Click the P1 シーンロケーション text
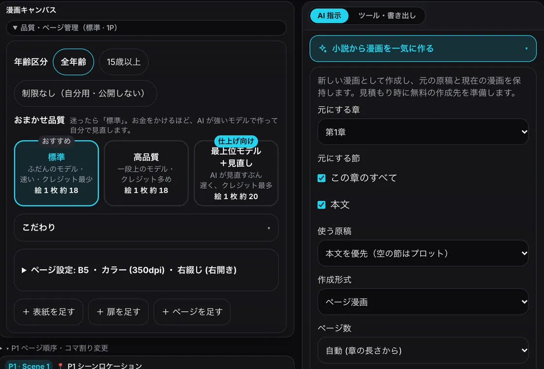The width and height of the screenshot is (544, 369). pos(105,366)
